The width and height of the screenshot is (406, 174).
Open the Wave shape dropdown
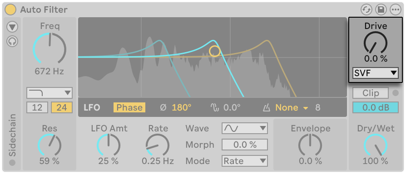coord(245,128)
